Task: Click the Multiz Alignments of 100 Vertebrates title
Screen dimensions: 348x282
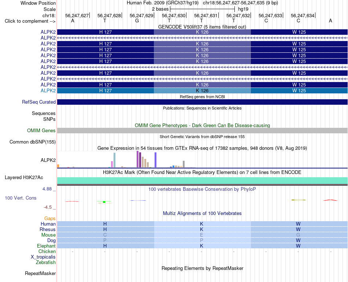Action: [202, 214]
